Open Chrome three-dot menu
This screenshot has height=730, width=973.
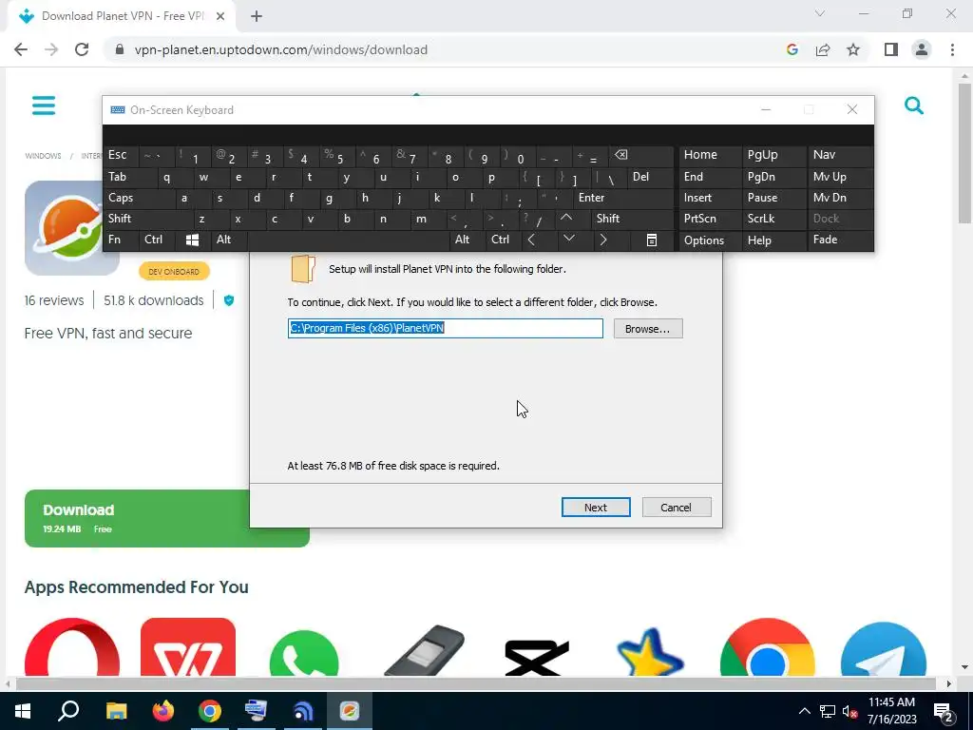coord(952,49)
